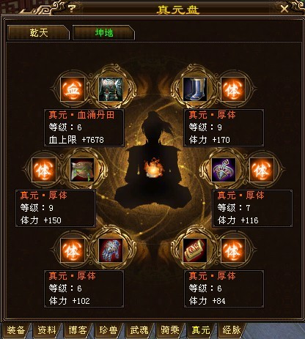The width and height of the screenshot is (305, 339).
Task: Switch to the 乾天 tab
Action: (38, 32)
